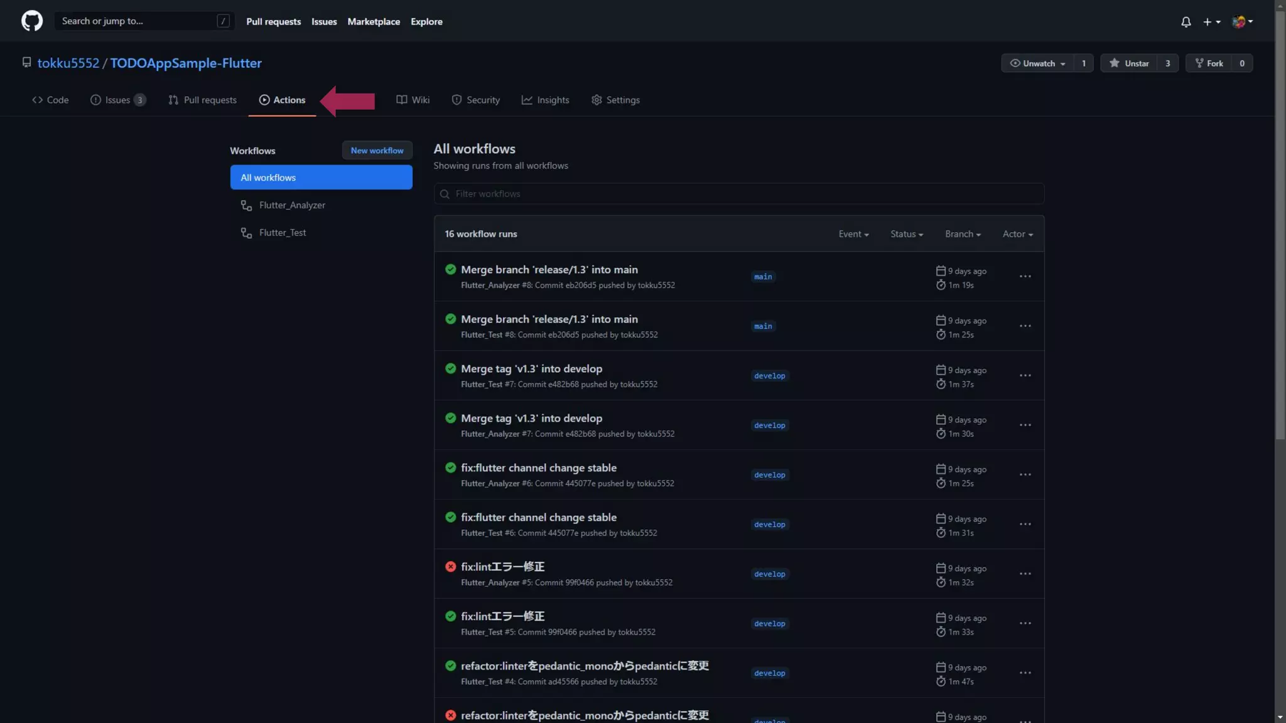Click the GitHub Octocat logo
The image size is (1286, 723).
click(32, 21)
